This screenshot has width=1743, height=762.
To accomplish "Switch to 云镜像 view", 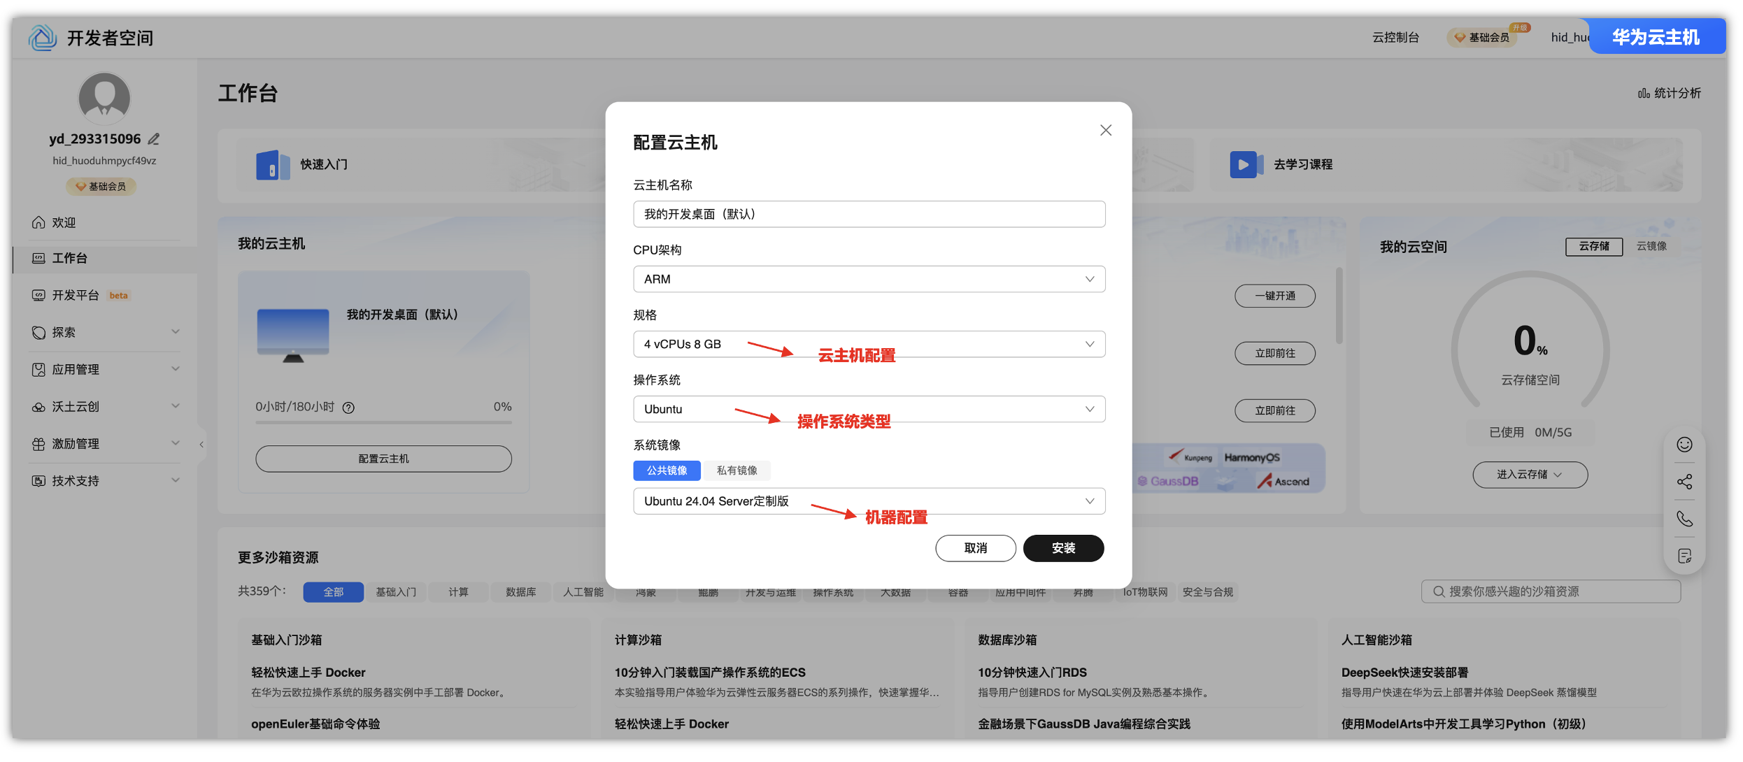I will coord(1651,246).
